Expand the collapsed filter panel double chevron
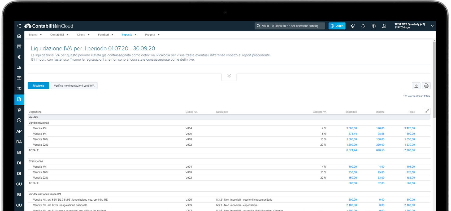This screenshot has height=211, width=451. (x=229, y=76)
